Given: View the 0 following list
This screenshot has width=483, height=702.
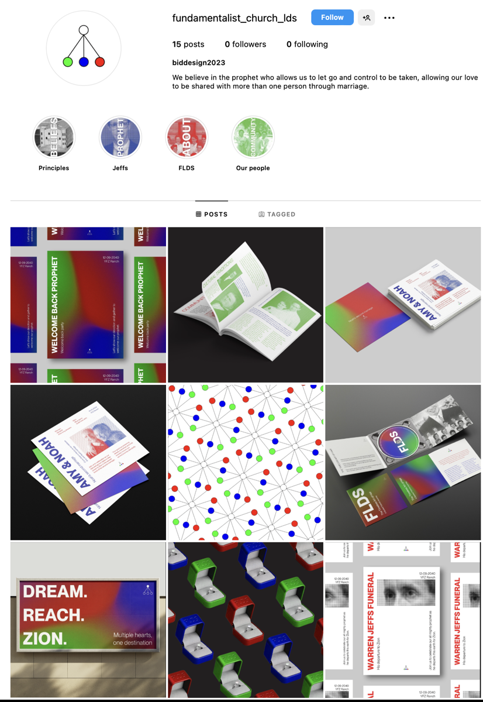Looking at the screenshot, I should [307, 44].
